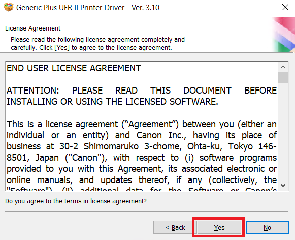The image size is (295, 240).
Task: Click the 'Generic Plus UFR II Printer Driver' title
Action: pyautogui.click(x=88, y=8)
